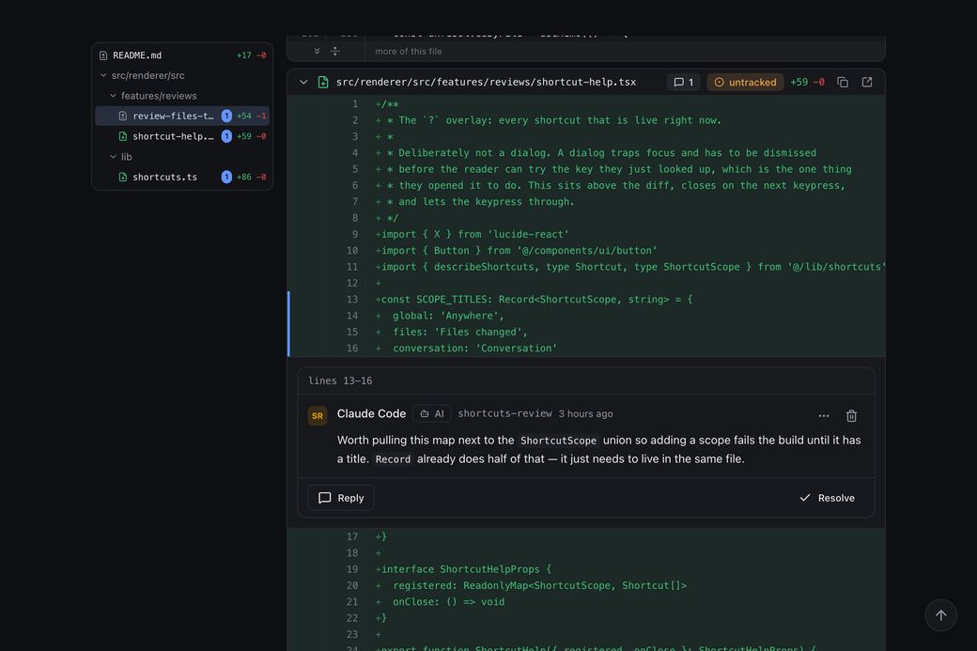Expand hidden lines down arrow icon
Image resolution: width=977 pixels, height=651 pixels.
[x=318, y=51]
